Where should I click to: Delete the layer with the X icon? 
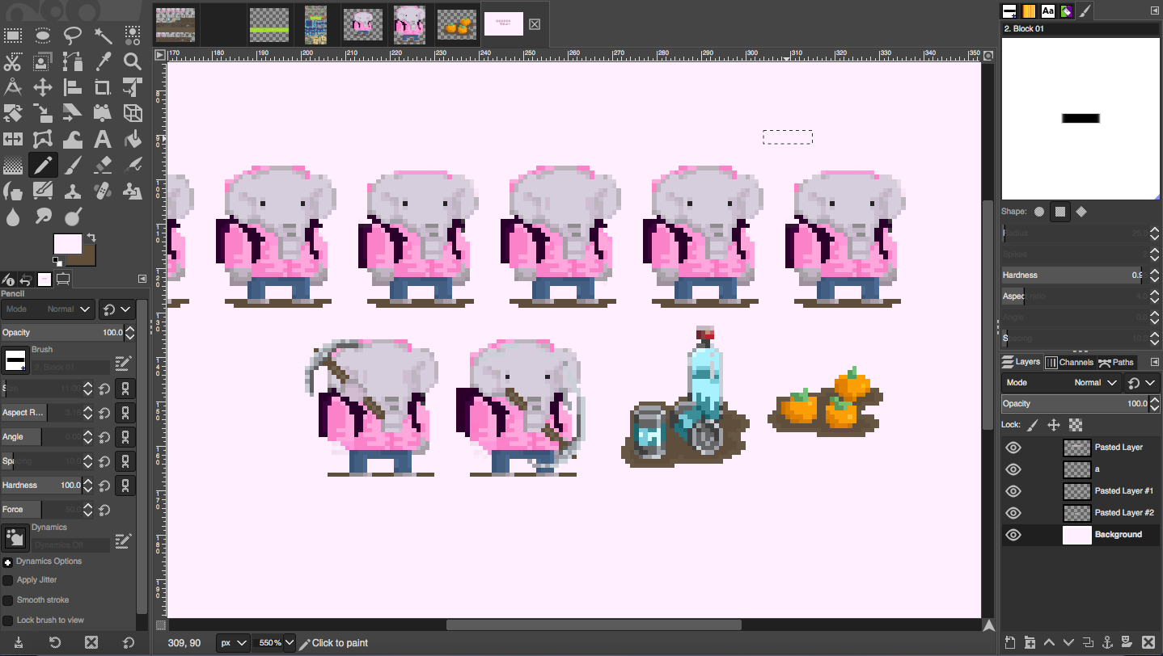(1148, 642)
